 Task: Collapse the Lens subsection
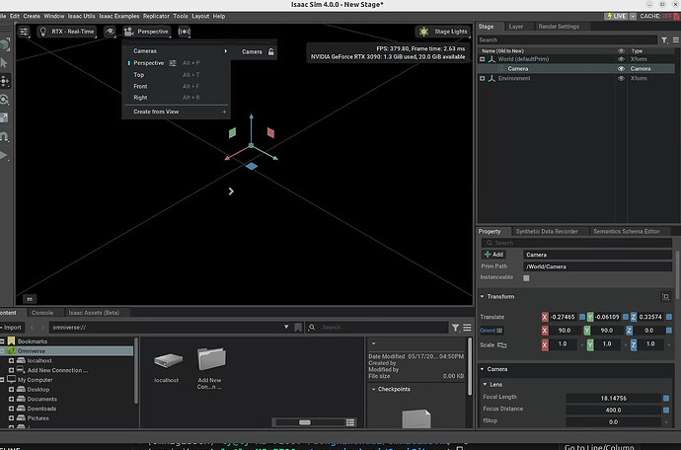coord(486,384)
